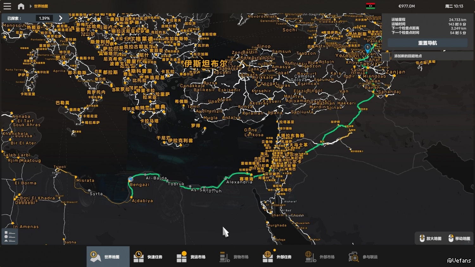Screen dimensions: 475x267
Task: Click the 大马士革 Damascus city label
Action: 298,145
